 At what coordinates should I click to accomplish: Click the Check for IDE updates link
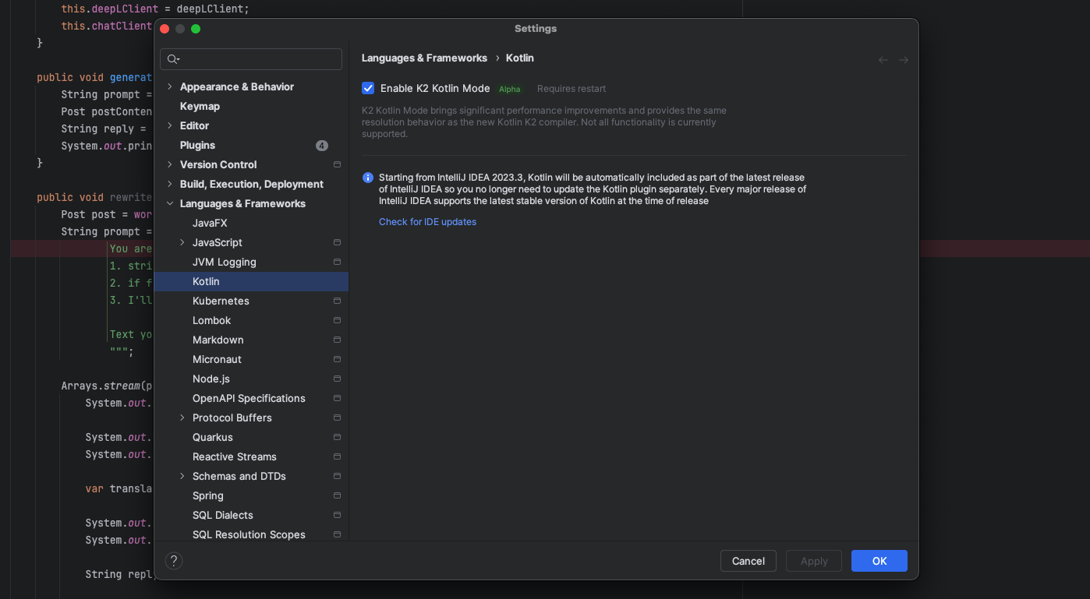point(427,222)
